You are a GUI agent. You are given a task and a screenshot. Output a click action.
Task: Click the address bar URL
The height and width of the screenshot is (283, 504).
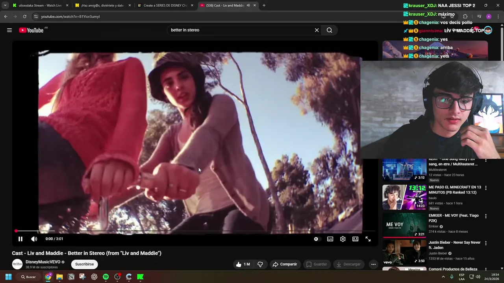pyautogui.click(x=70, y=17)
